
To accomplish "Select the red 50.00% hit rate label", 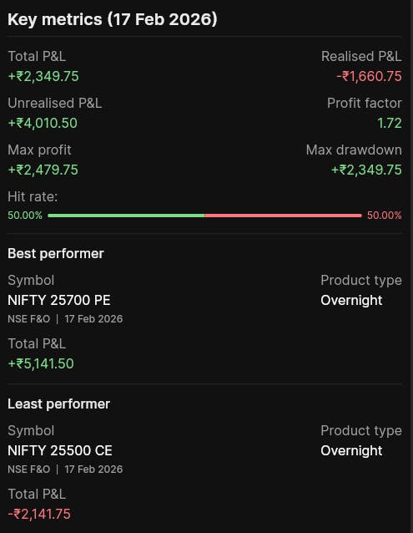I will pos(384,216).
